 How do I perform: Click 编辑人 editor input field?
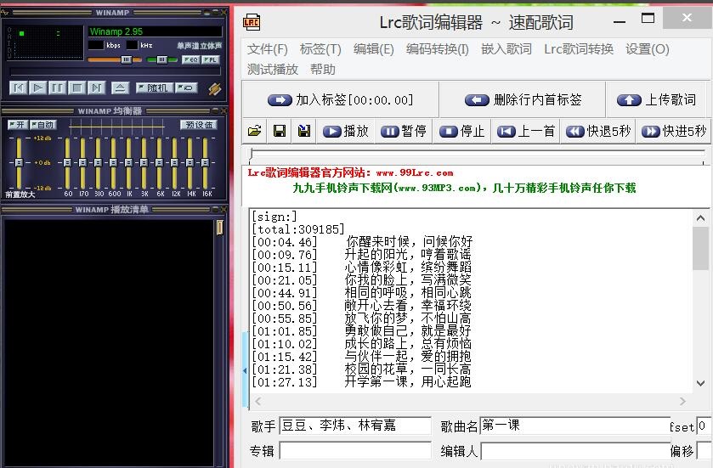(x=574, y=451)
